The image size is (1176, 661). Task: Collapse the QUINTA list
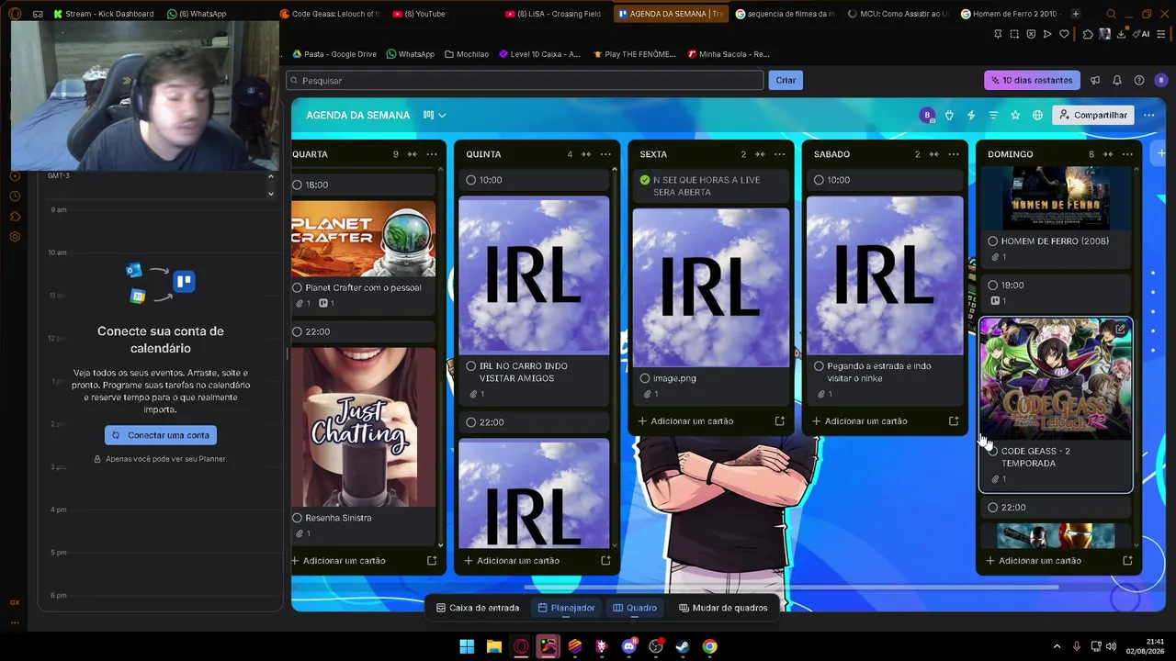click(586, 154)
